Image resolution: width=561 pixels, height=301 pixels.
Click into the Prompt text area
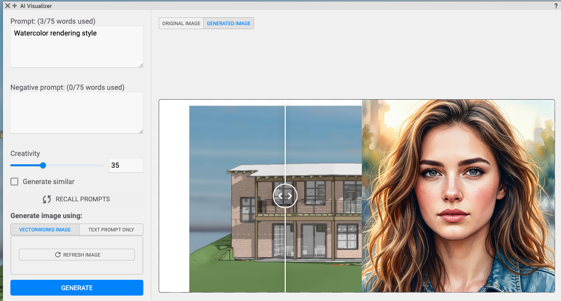(77, 47)
